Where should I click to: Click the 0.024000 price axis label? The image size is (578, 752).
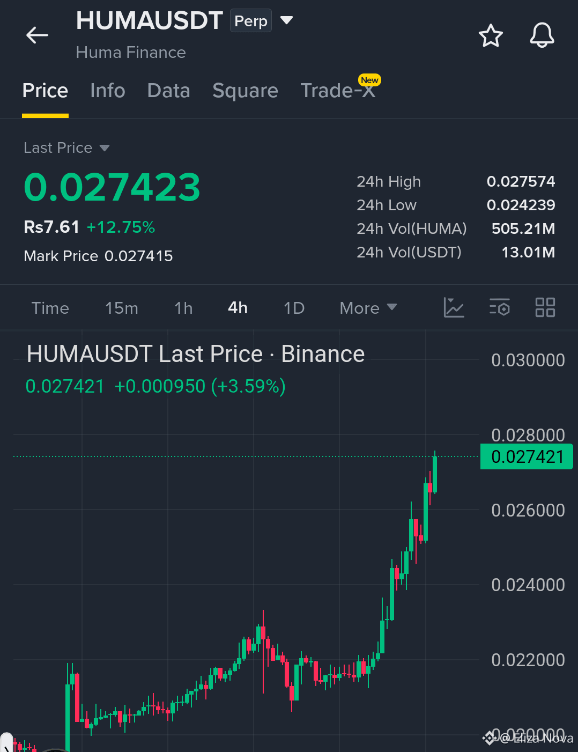528,585
